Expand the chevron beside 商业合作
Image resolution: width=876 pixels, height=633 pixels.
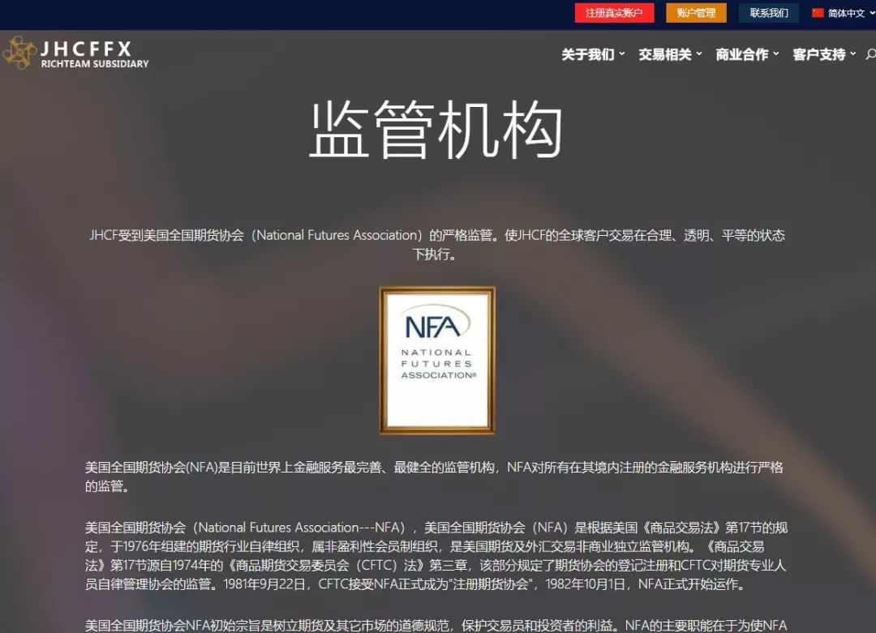pos(776,54)
